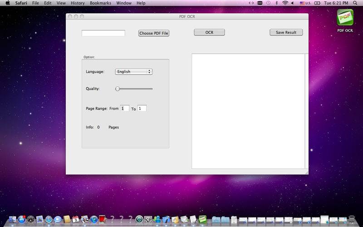
Task: Click the Trash icon in the dock
Action: pos(351,220)
